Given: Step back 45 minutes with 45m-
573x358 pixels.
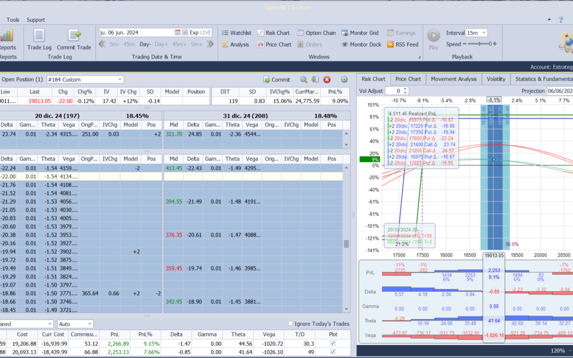Looking at the screenshot, I should pos(129,44).
